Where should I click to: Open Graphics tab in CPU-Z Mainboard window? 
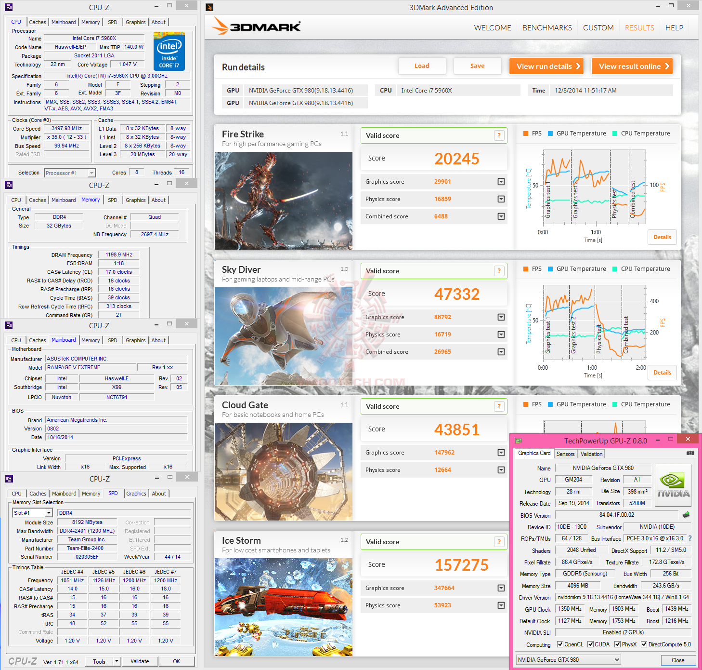[136, 340]
